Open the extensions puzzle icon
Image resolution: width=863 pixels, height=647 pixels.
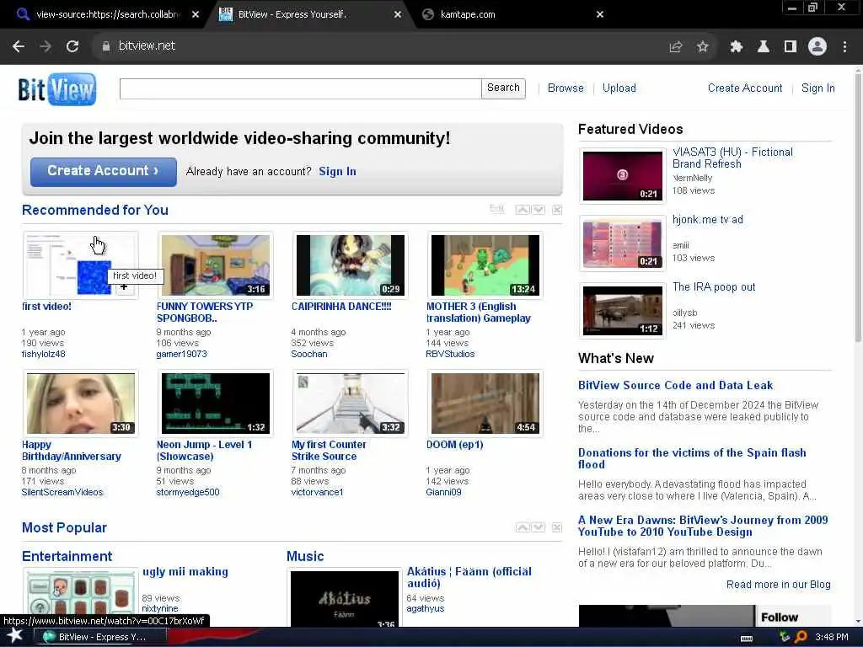point(736,47)
